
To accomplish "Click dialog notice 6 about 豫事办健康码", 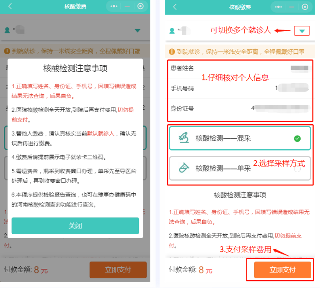I will 74,199.
